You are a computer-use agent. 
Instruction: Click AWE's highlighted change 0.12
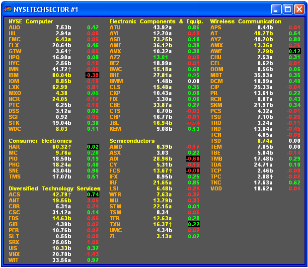[295, 51]
